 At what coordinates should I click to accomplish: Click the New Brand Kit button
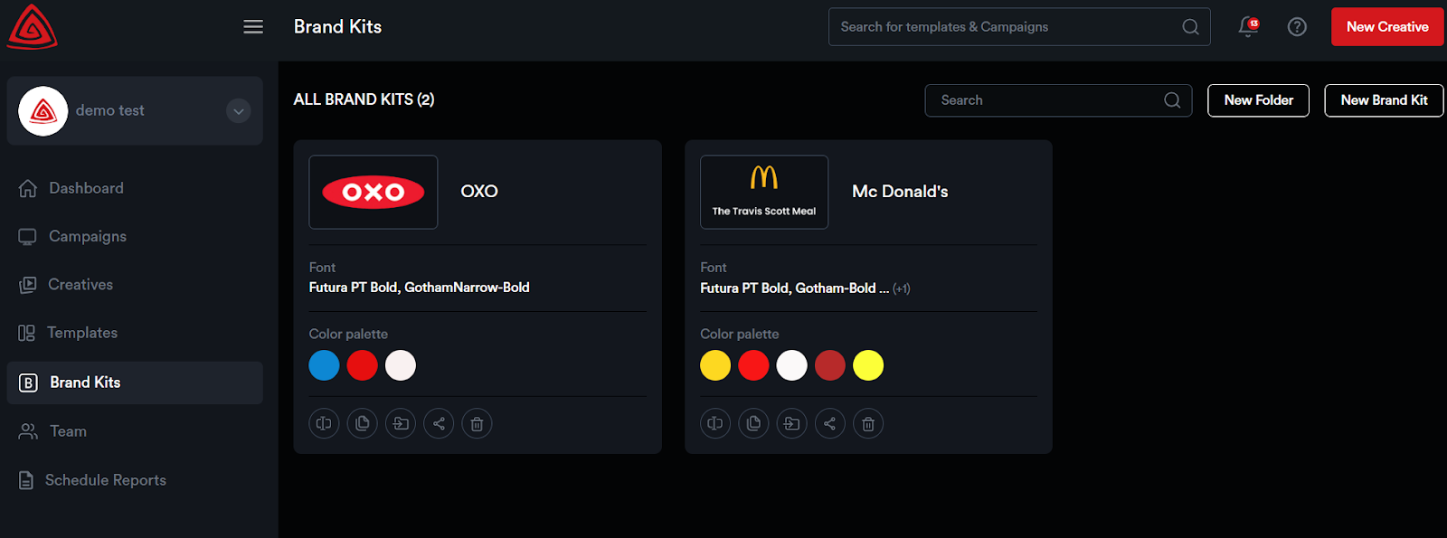coord(1384,100)
